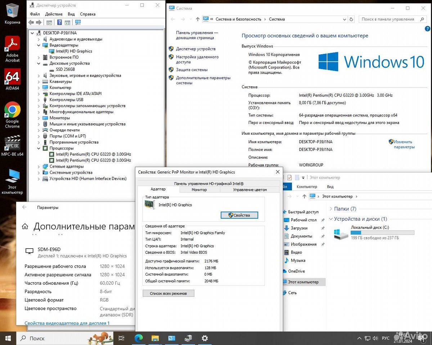Click refresh button in System address bar
Viewport: 432px width, 345px height.
pos(352,19)
